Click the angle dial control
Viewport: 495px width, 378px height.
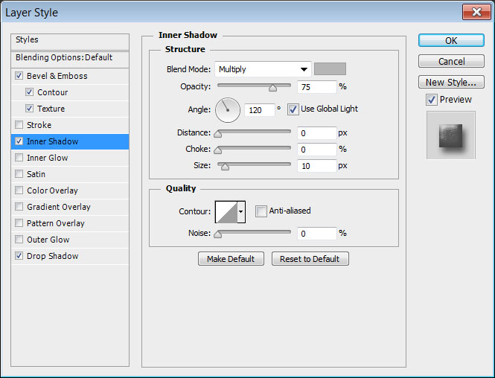tap(228, 109)
